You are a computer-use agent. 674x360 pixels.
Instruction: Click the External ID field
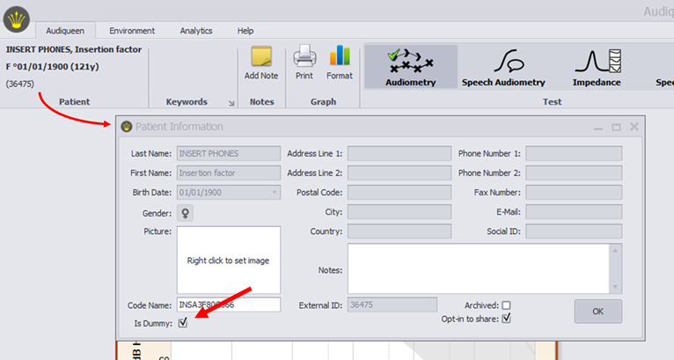click(392, 305)
